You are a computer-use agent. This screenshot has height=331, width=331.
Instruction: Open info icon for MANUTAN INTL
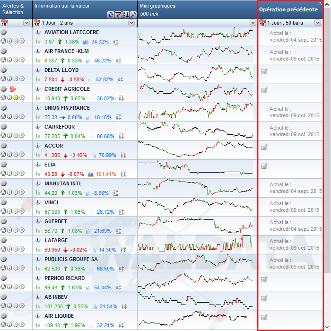point(38,183)
